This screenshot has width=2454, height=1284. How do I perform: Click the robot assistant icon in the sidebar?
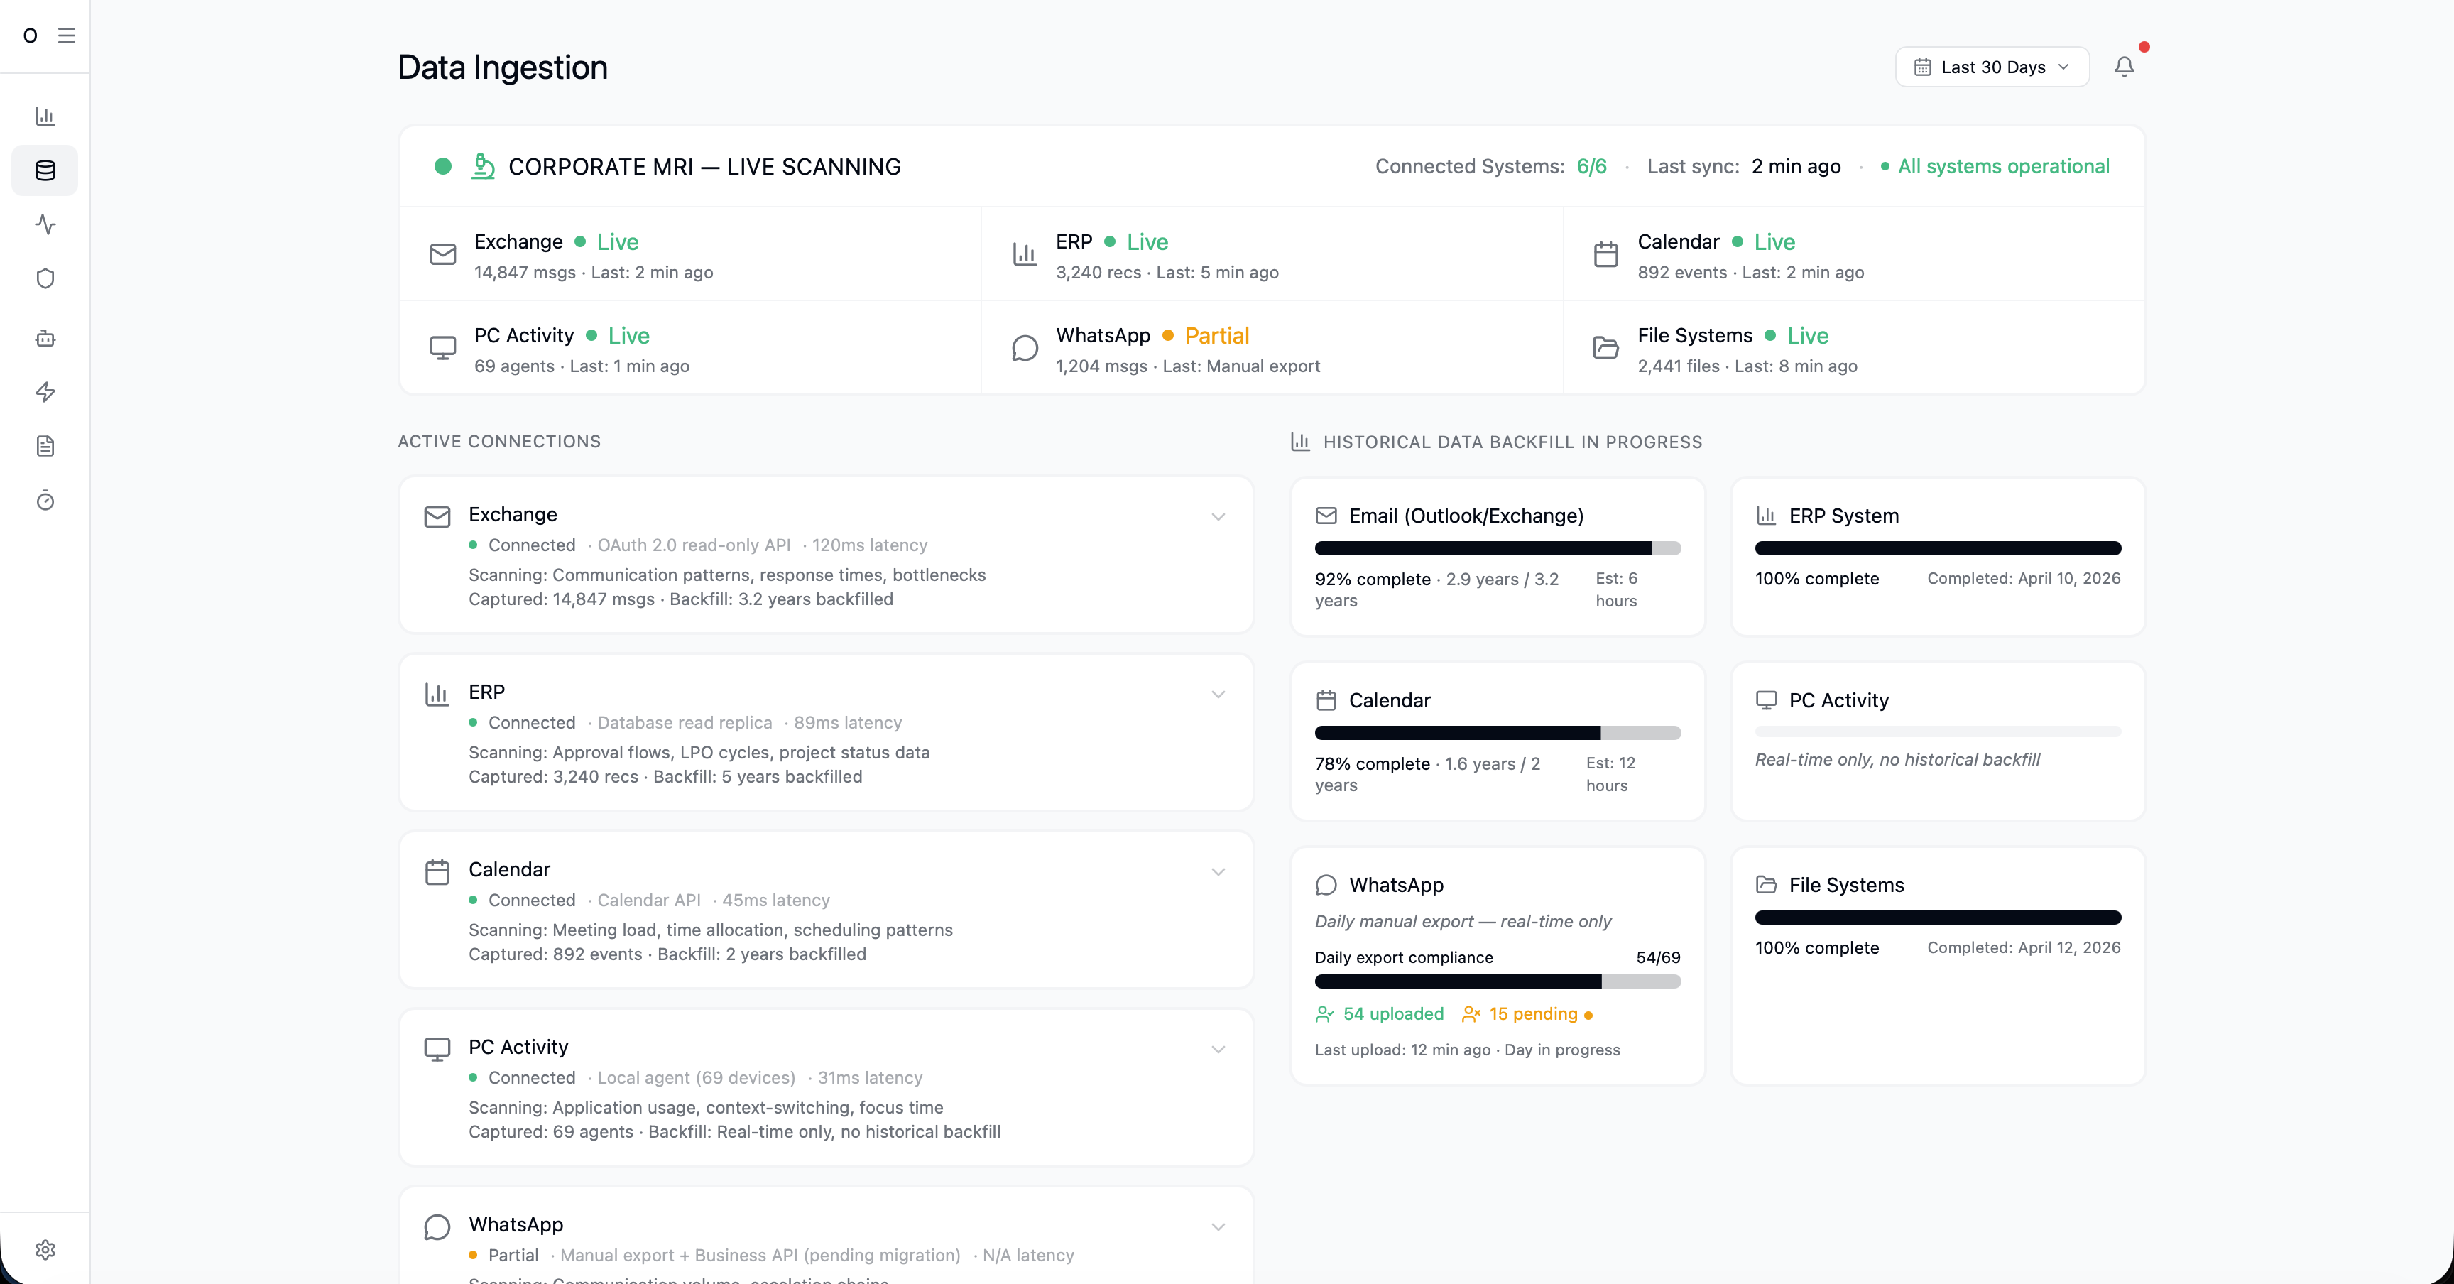point(45,338)
